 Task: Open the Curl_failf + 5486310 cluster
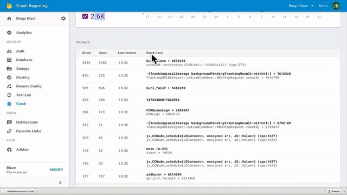[208, 88]
